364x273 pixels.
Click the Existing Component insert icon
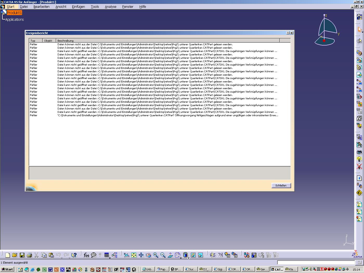point(359,75)
